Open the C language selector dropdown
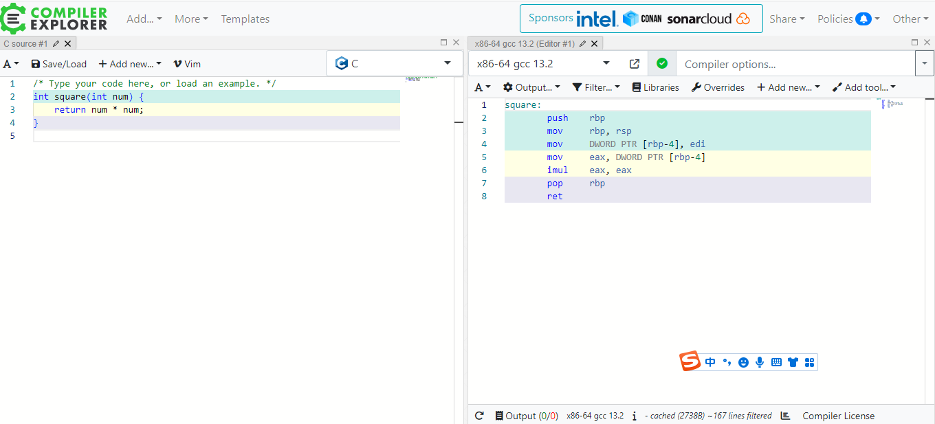This screenshot has height=424, width=935. [x=393, y=63]
